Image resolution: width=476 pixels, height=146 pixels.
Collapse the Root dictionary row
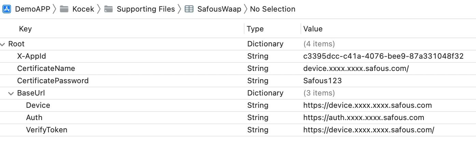[x=3, y=44]
